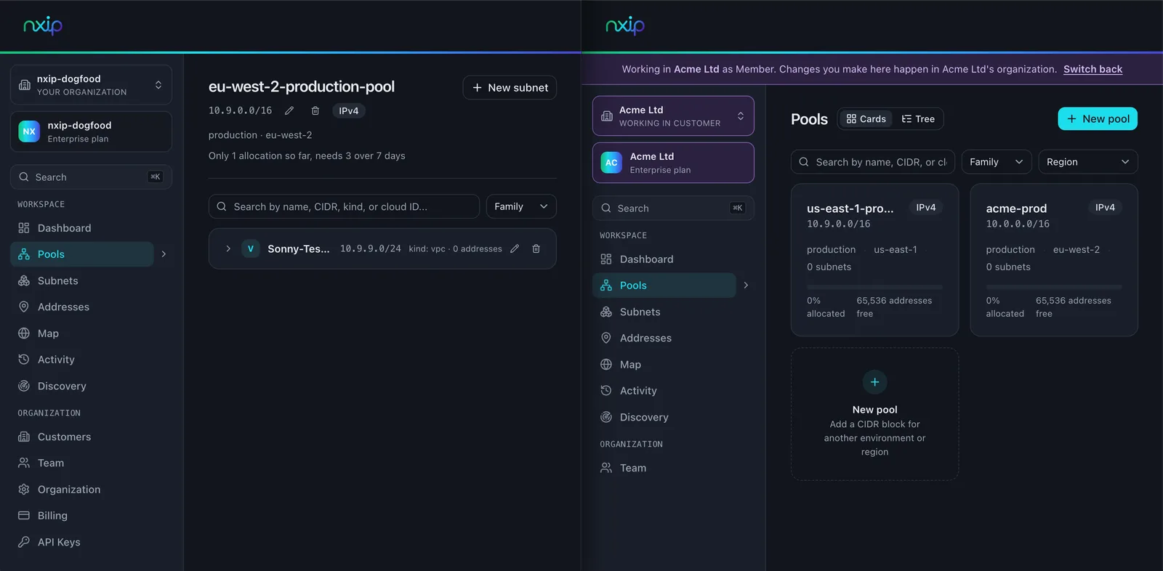Switch Pools view to Tree

(x=919, y=119)
